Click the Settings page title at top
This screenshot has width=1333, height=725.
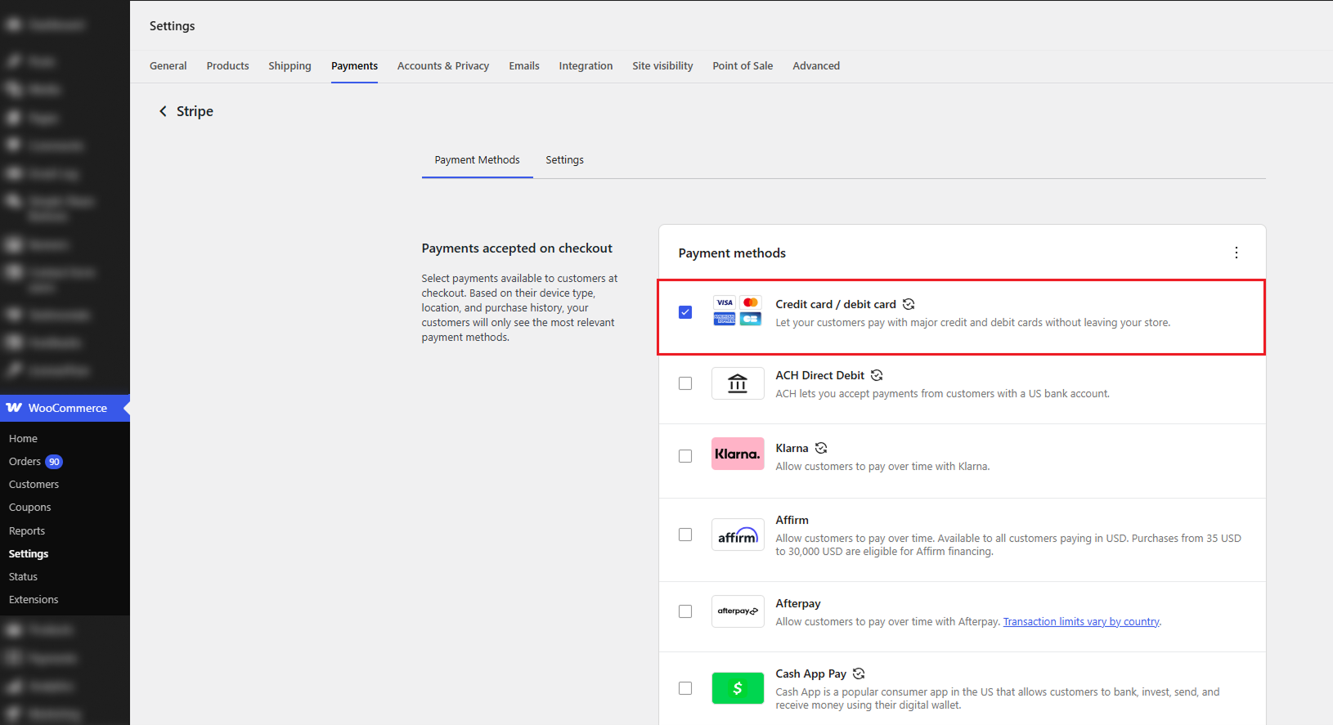coord(173,26)
